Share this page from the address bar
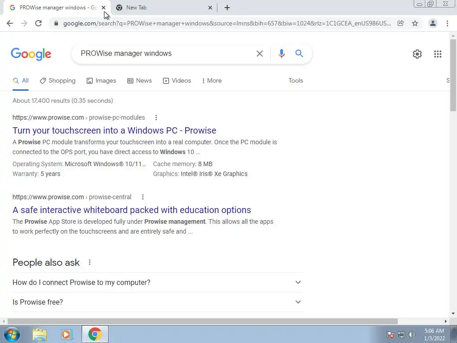 (401, 23)
